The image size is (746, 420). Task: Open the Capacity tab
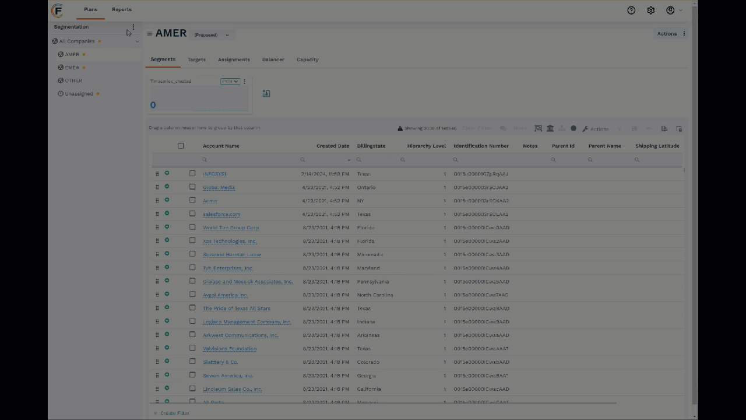click(307, 60)
